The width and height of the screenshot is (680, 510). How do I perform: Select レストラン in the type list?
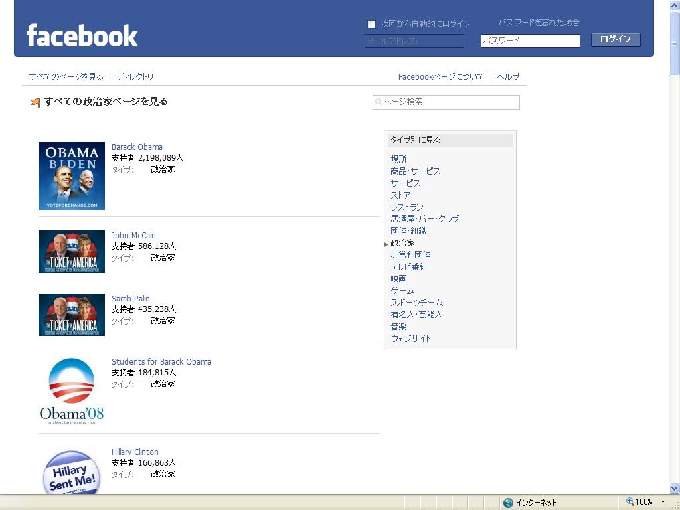pos(407,207)
